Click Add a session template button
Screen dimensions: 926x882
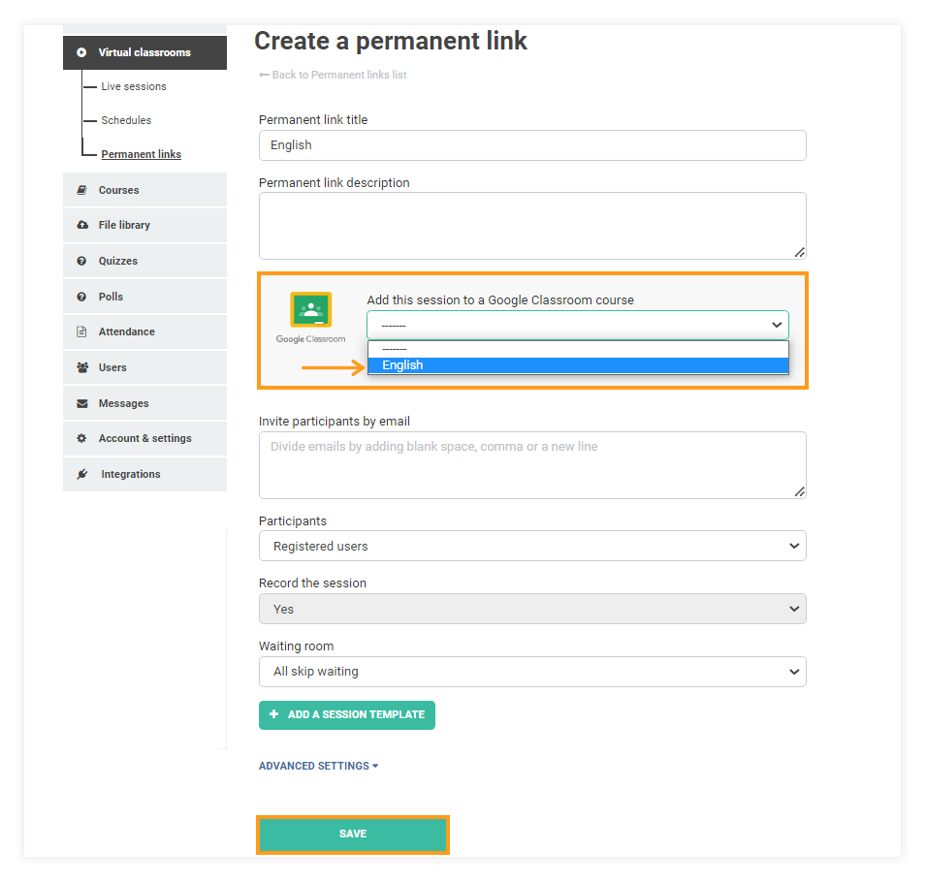pos(347,715)
